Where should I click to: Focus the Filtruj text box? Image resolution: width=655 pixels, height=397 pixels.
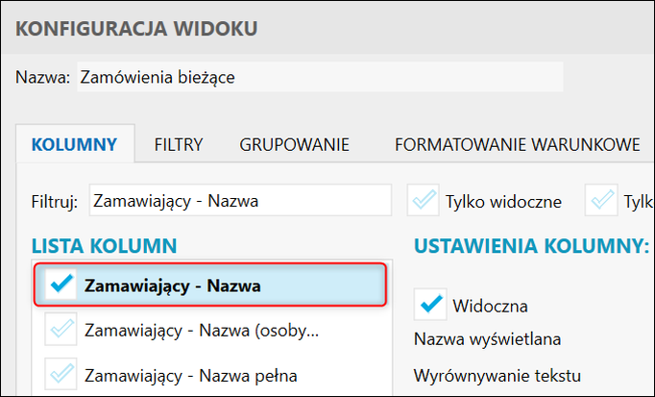pyautogui.click(x=240, y=201)
